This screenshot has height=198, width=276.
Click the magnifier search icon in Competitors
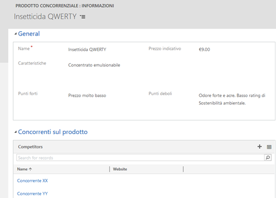pos(268,158)
